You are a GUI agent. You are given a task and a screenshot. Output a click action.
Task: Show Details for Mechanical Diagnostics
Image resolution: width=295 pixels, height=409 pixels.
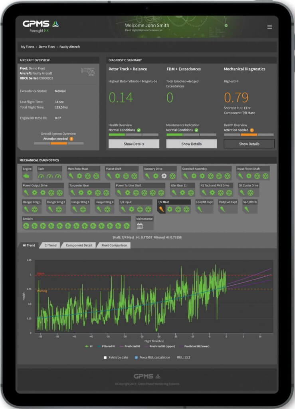point(249,144)
